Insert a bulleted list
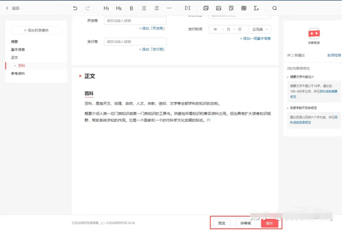Viewport: 346px width, 232px height. [144, 8]
